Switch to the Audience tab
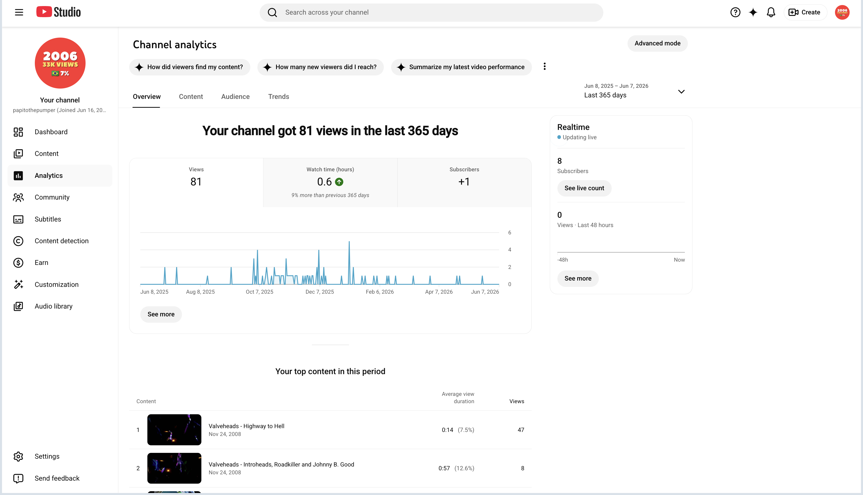Screen dimensions: 863x495 (x=235, y=97)
